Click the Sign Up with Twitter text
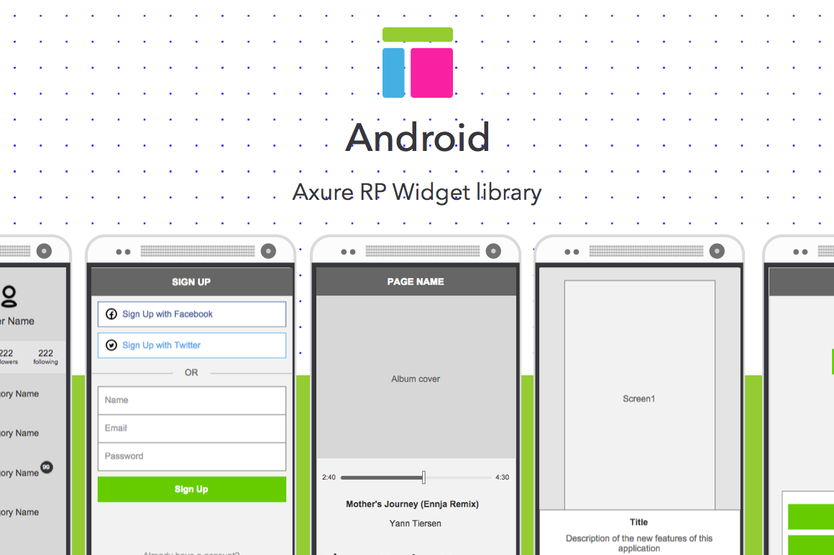The height and width of the screenshot is (555, 834). coord(161,345)
